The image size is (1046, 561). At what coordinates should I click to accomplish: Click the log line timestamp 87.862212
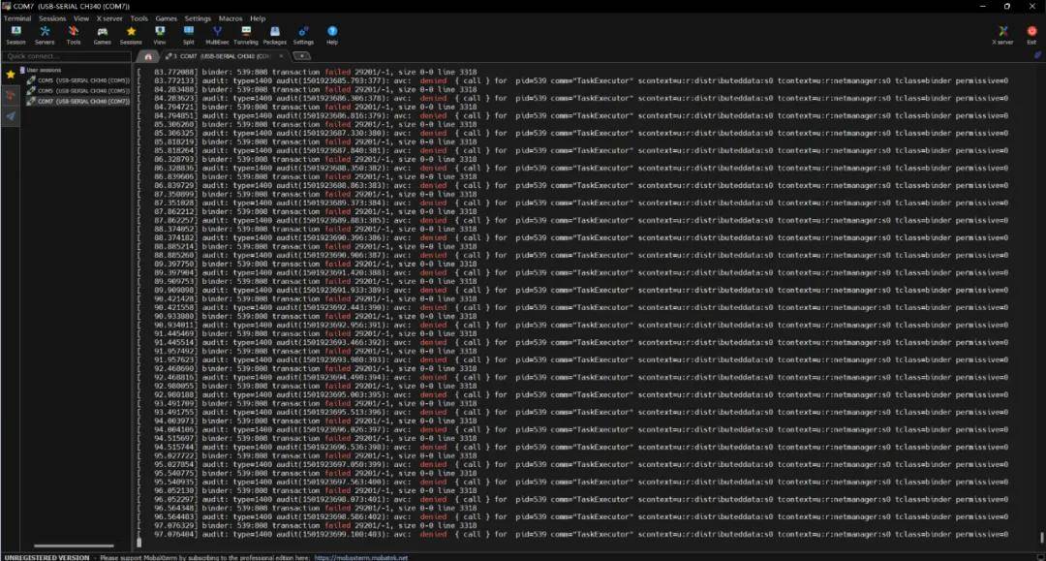click(174, 211)
